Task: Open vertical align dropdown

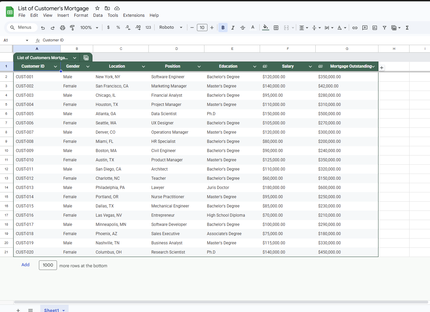Action: (x=316, y=28)
